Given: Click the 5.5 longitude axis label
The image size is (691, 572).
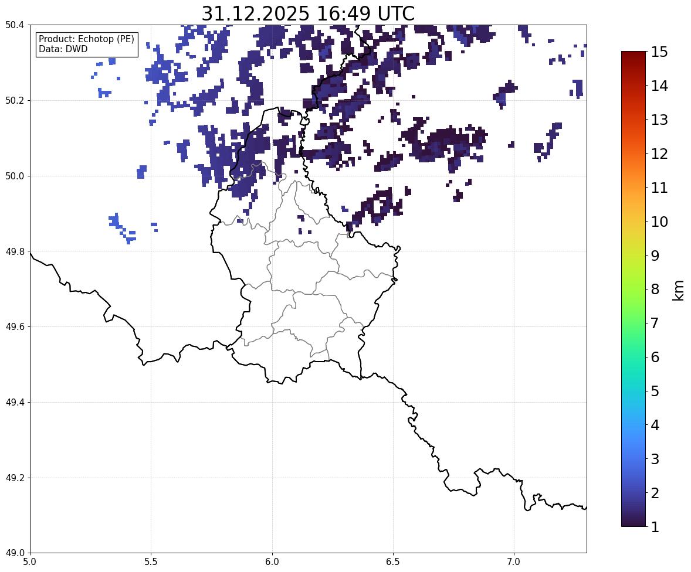Looking at the screenshot, I should pos(151,562).
